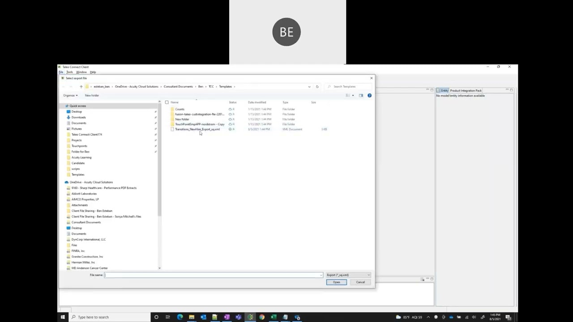The height and width of the screenshot is (322, 573).
Task: Open the Export (*_sq.xml) file type dropdown
Action: tap(348, 275)
